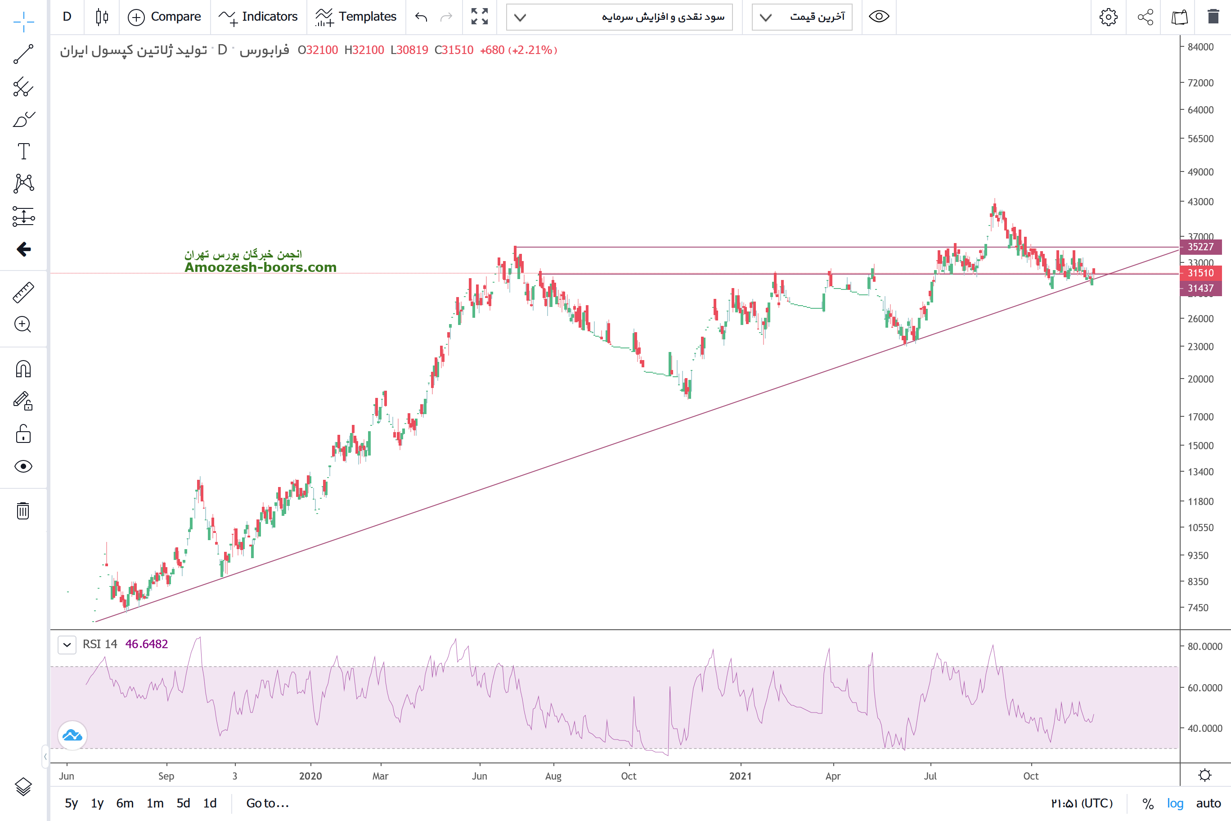Screen dimensions: 1231x821
Task: Open the آخرین قیمت dropdown
Action: coord(802,17)
